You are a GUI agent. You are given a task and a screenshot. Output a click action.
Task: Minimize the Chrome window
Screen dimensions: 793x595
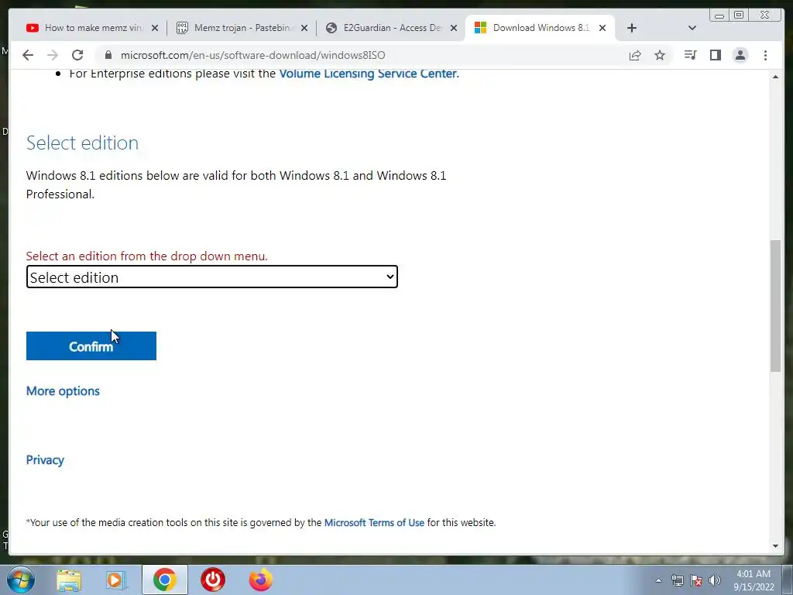719,15
